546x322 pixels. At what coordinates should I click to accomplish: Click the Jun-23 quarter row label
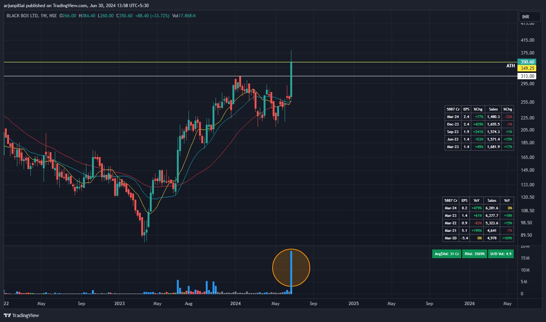[453, 139]
